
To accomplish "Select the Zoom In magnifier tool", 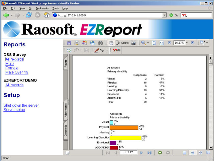I will point(143,43).
